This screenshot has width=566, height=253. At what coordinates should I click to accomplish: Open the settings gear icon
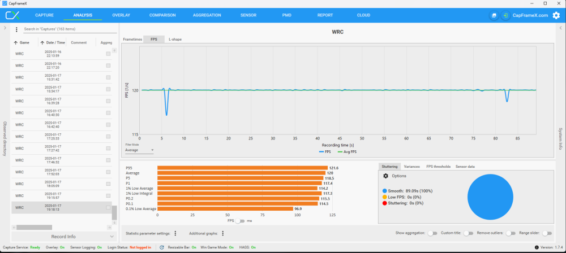point(556,15)
